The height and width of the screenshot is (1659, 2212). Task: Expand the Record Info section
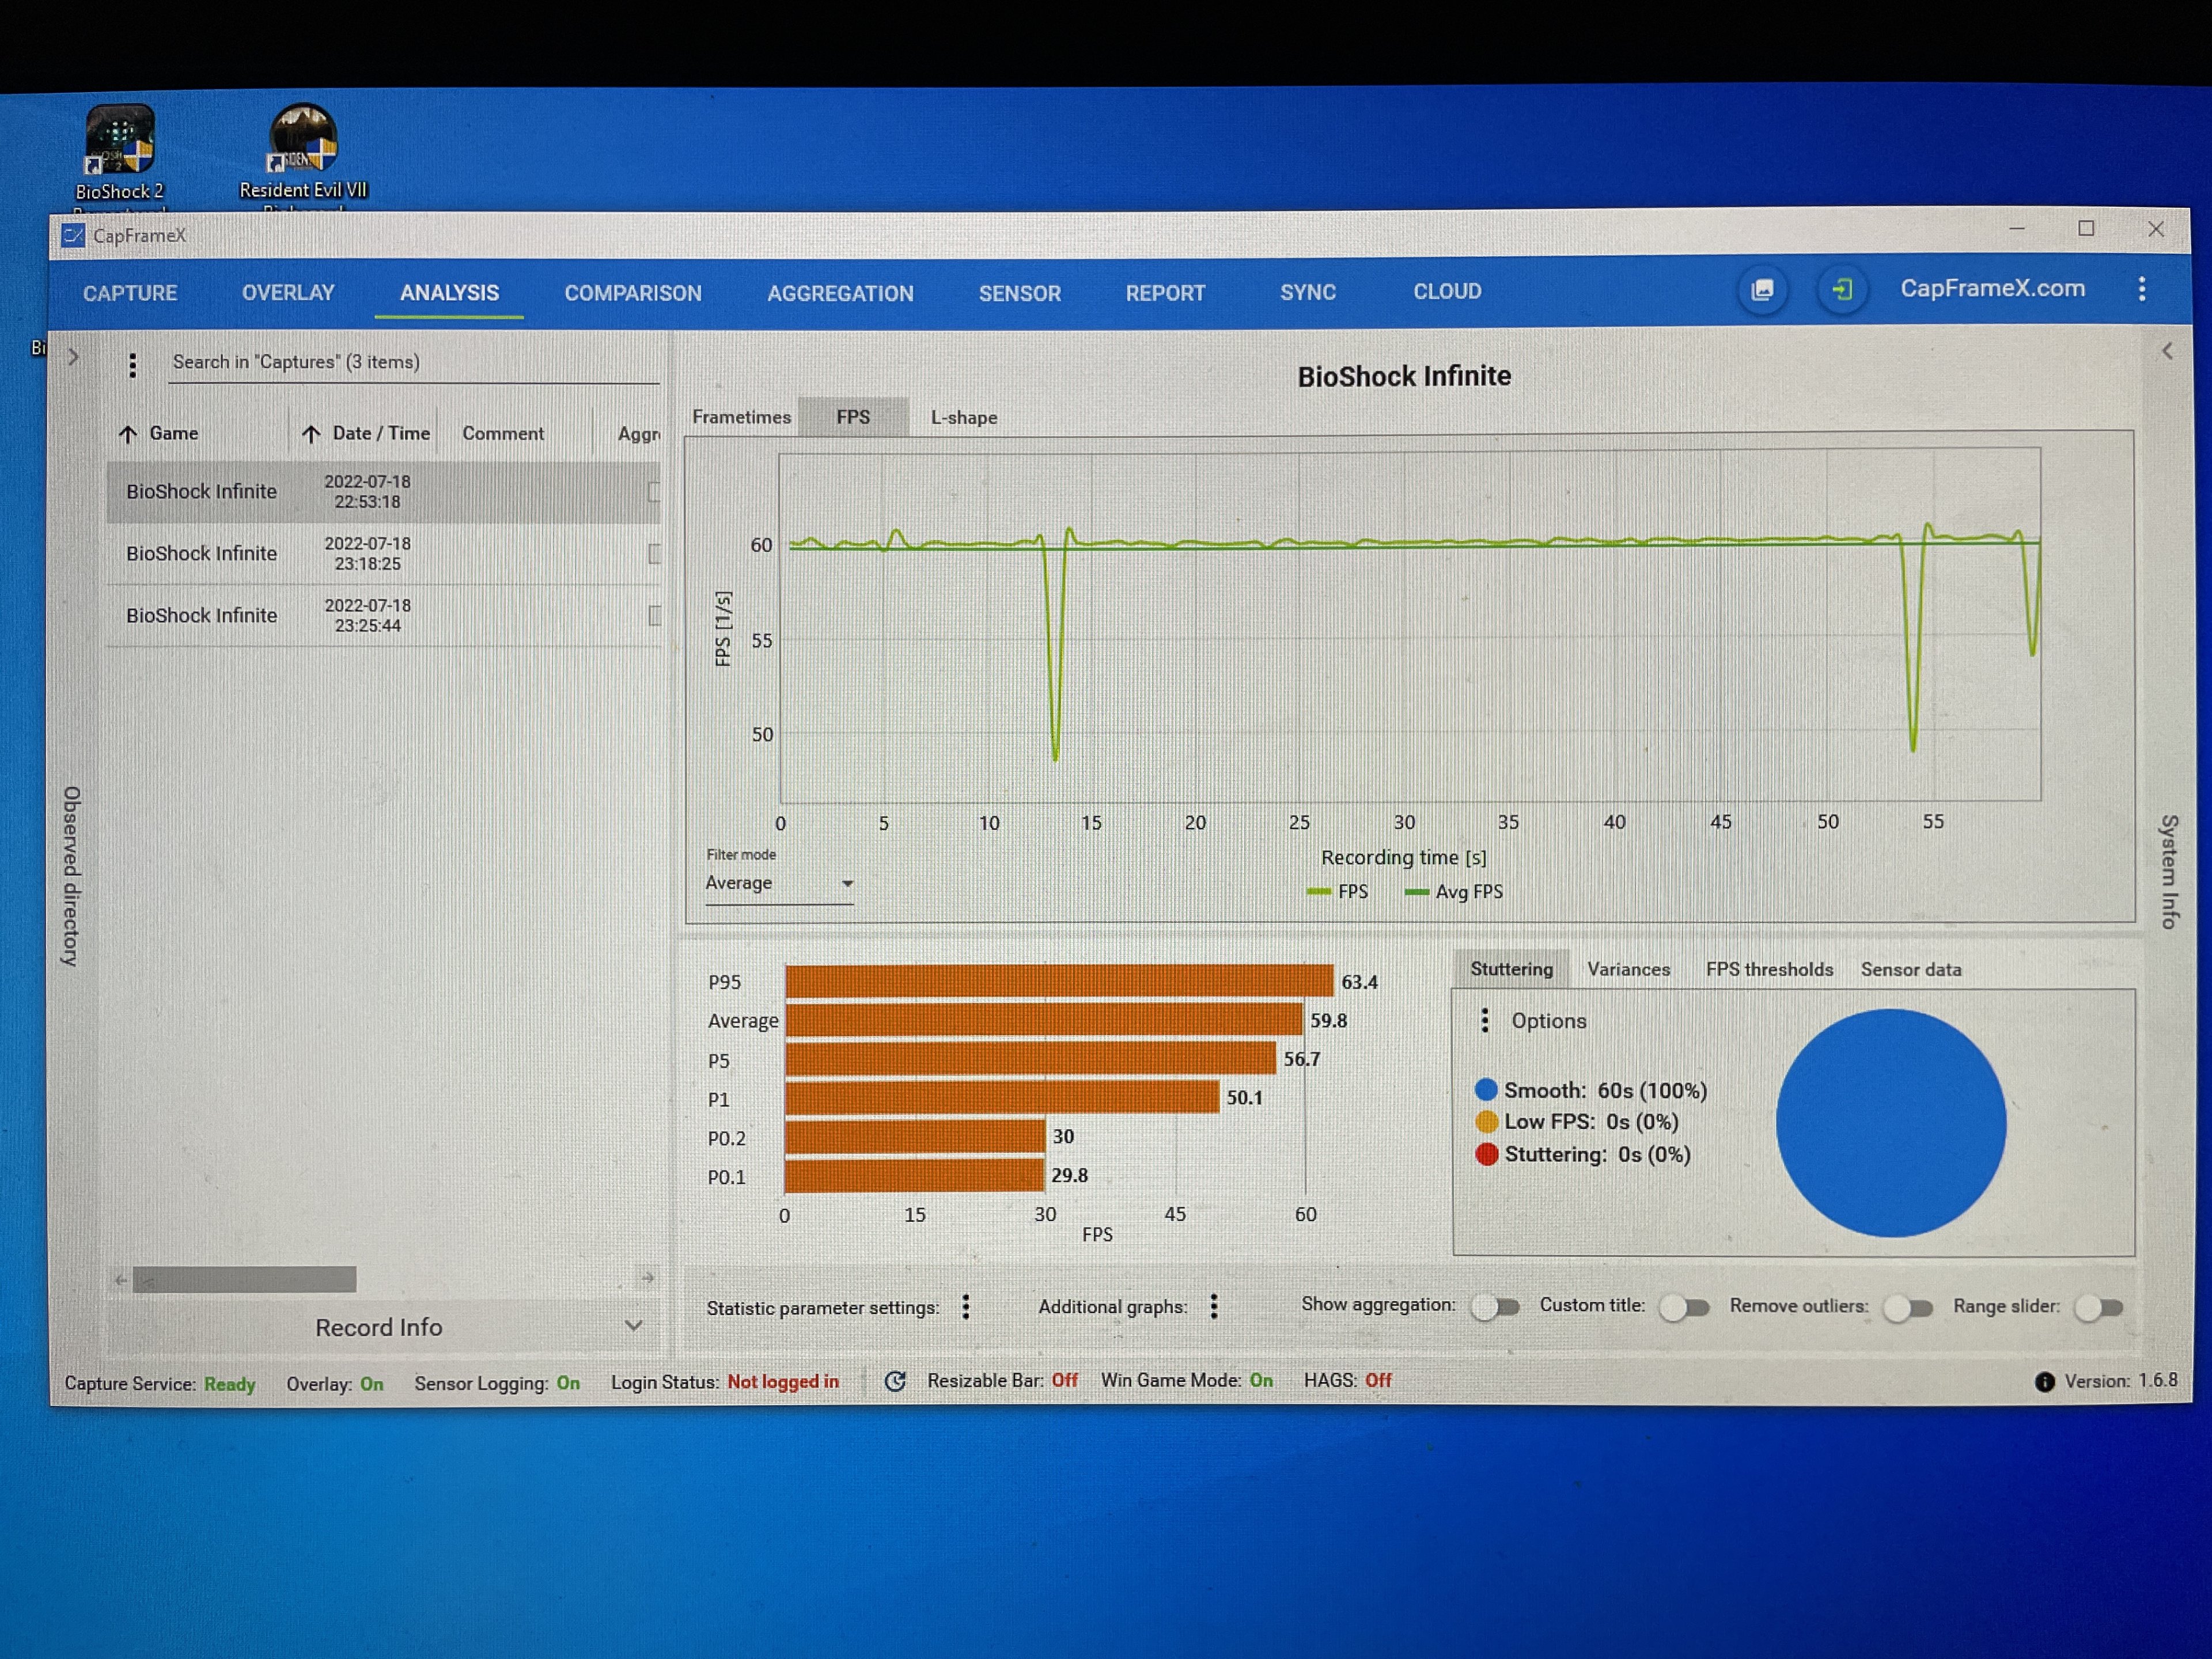632,1326
